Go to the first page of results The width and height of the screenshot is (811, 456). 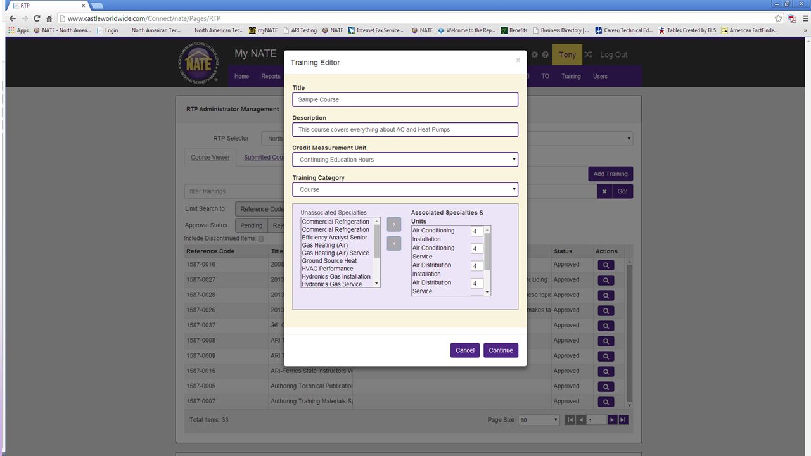tap(570, 420)
